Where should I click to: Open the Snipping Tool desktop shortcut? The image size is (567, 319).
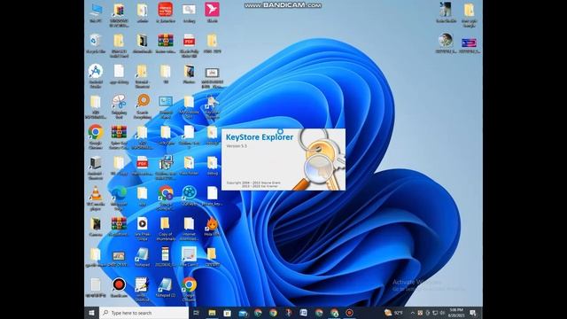(x=119, y=105)
